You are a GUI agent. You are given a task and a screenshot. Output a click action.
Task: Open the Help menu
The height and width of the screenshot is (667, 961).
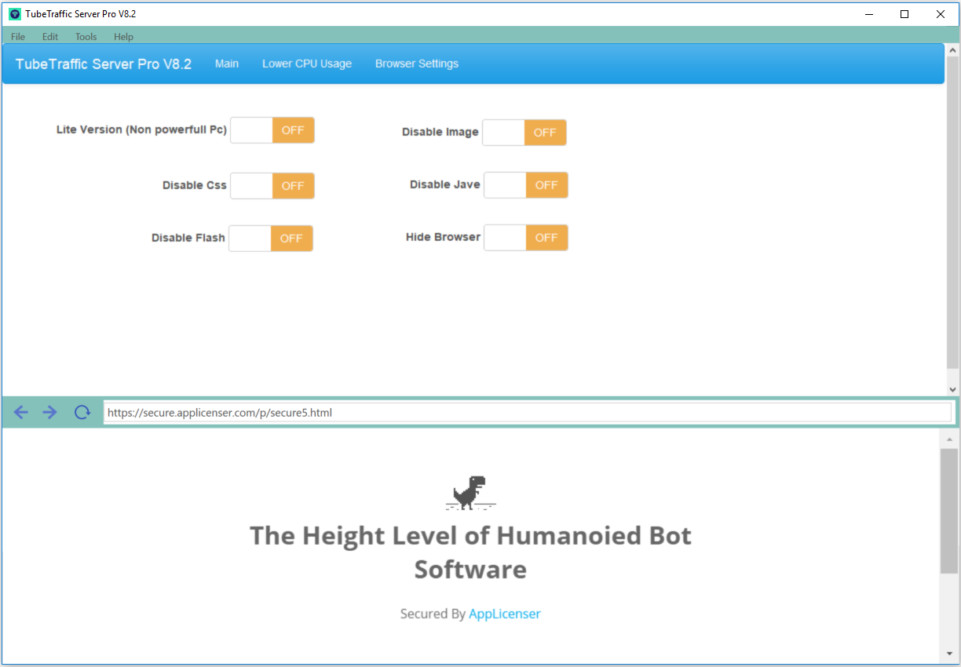123,36
